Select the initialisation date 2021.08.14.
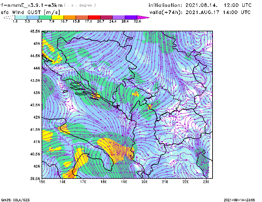 [x=201, y=5]
